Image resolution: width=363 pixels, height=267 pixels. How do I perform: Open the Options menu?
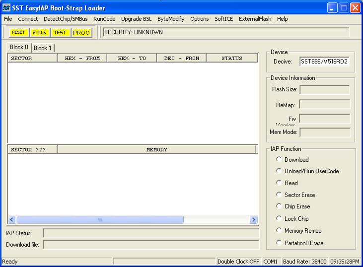[x=199, y=19]
